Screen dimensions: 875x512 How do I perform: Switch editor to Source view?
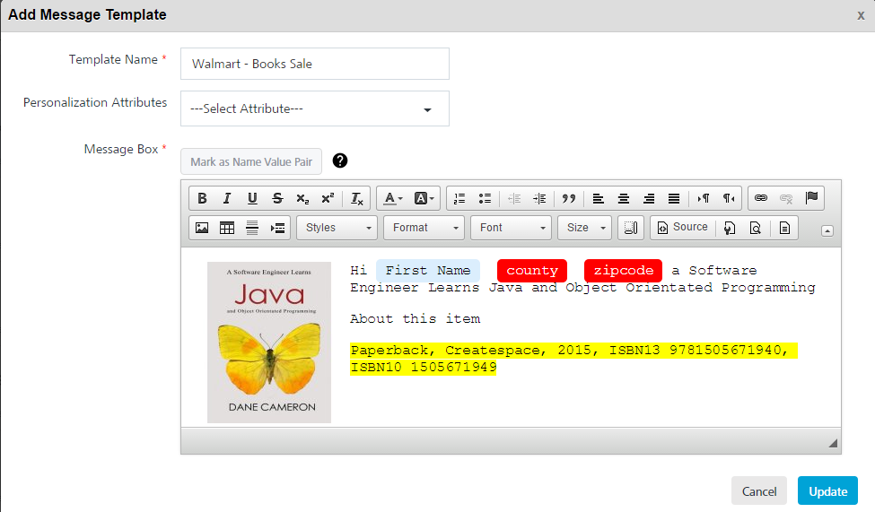tap(681, 228)
